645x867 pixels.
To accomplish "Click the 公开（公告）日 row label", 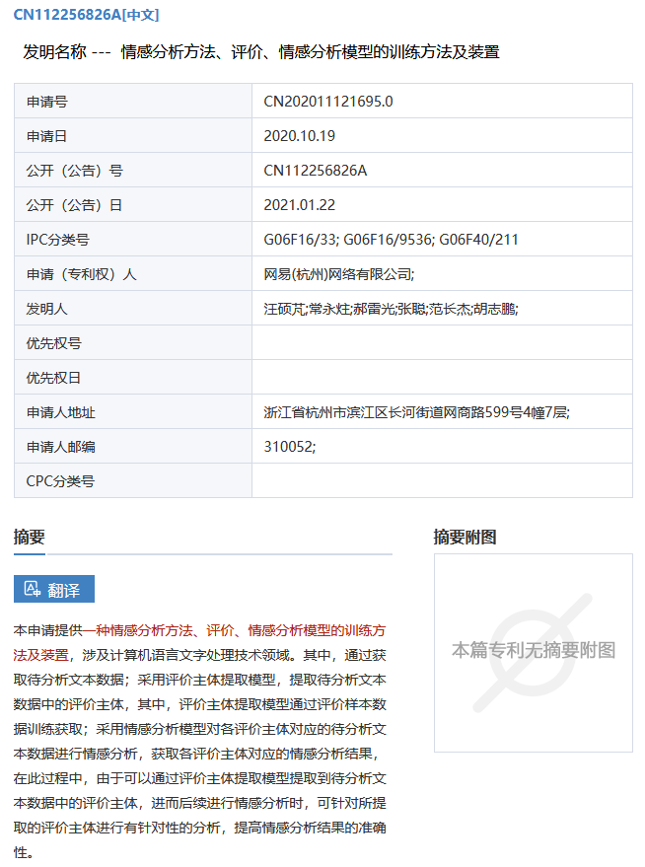I will [x=75, y=205].
